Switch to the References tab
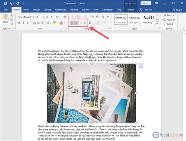This screenshot has width=186, height=141. click(60, 10)
